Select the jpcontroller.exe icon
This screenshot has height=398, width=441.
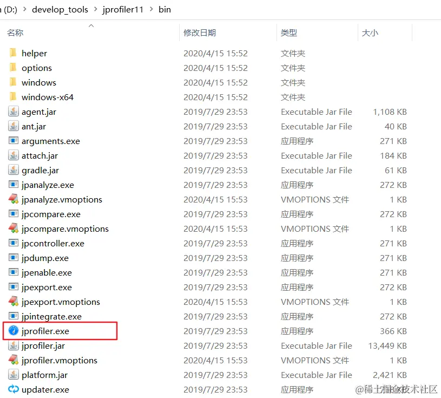tap(14, 243)
